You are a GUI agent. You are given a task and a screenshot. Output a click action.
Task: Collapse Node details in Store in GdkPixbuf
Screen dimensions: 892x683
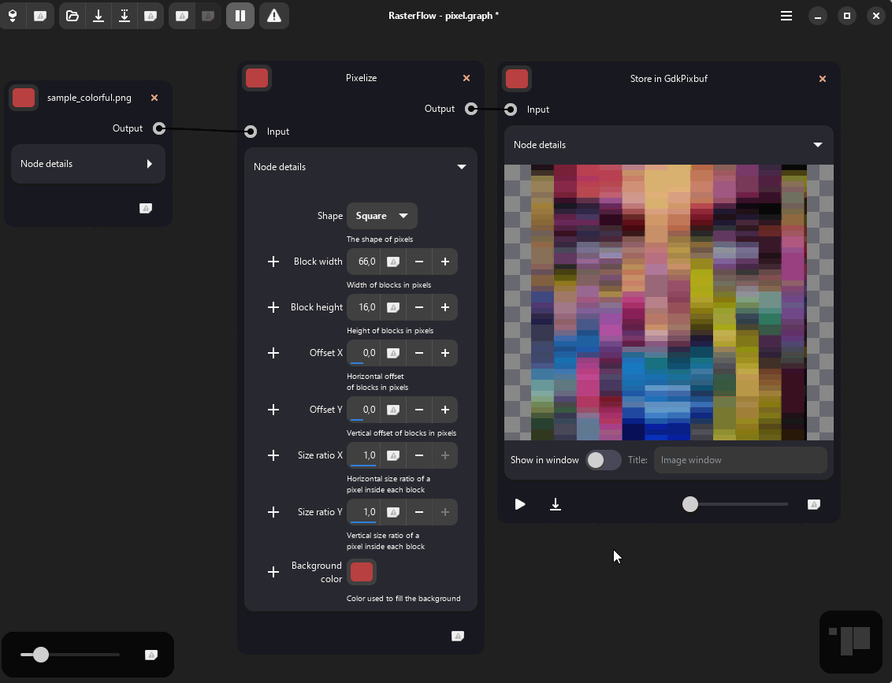click(818, 145)
